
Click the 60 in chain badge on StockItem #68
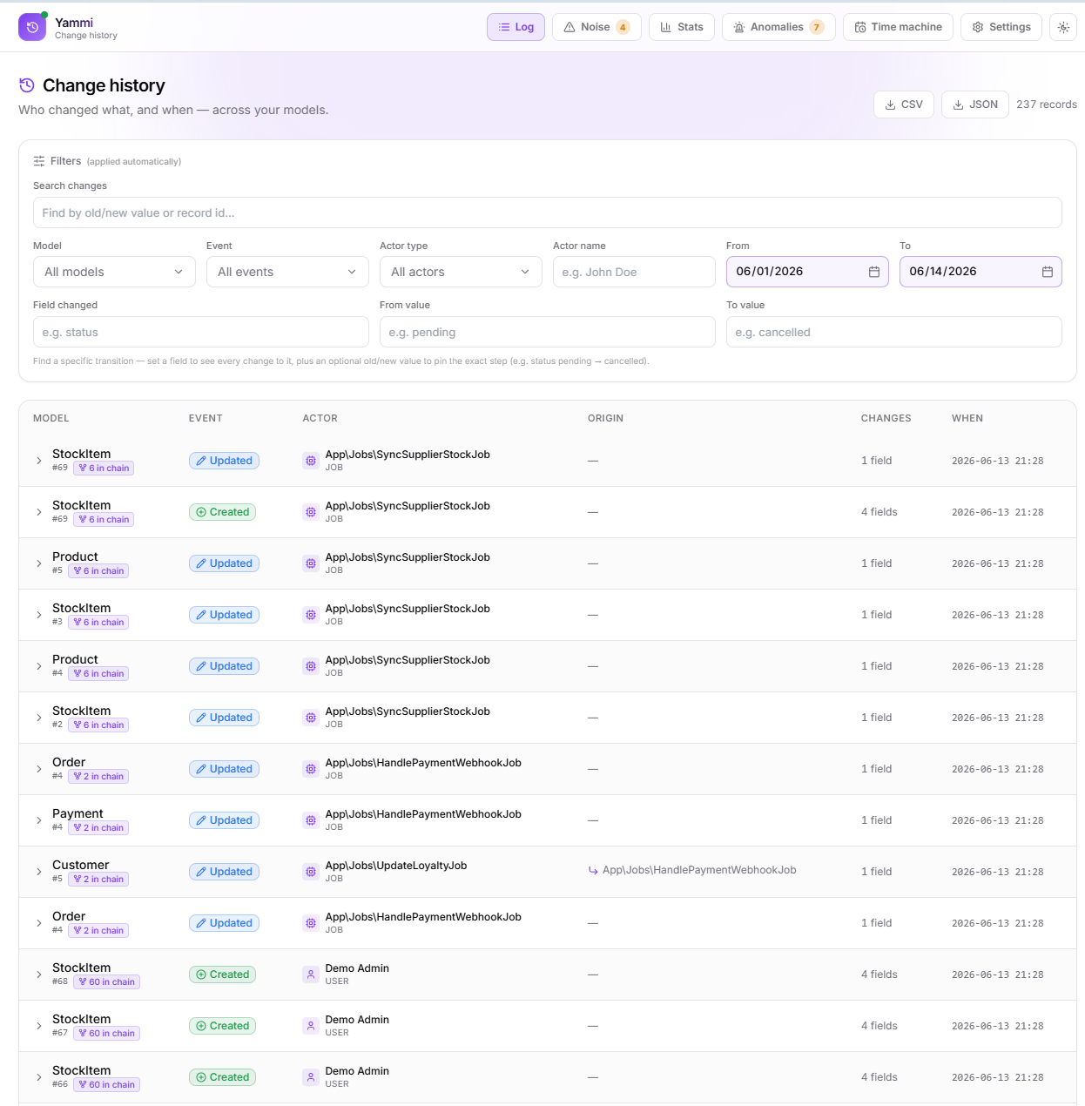click(106, 982)
